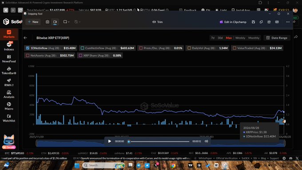This screenshot has height=170, width=302.
Task: Open Telegram from the taskbar
Action: coord(139,166)
